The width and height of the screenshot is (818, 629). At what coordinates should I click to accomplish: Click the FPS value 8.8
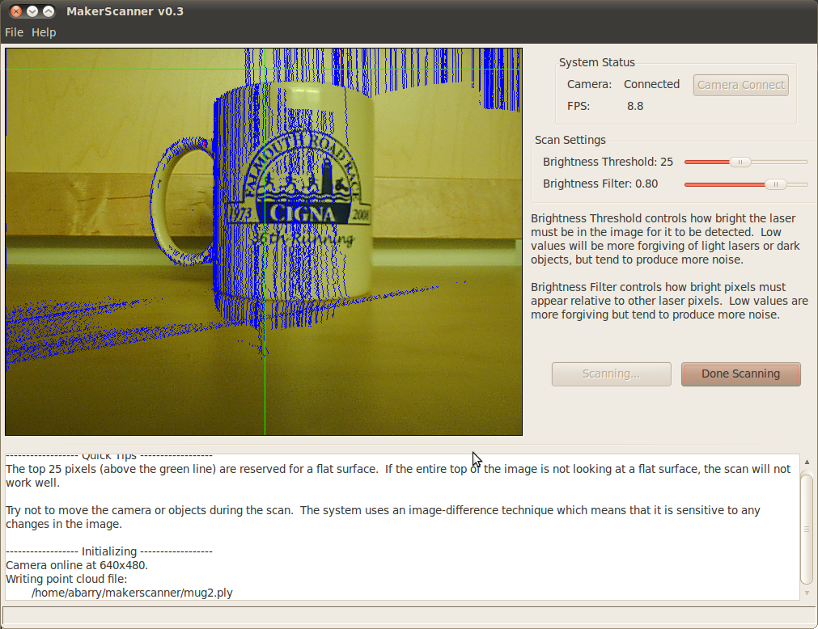(635, 106)
